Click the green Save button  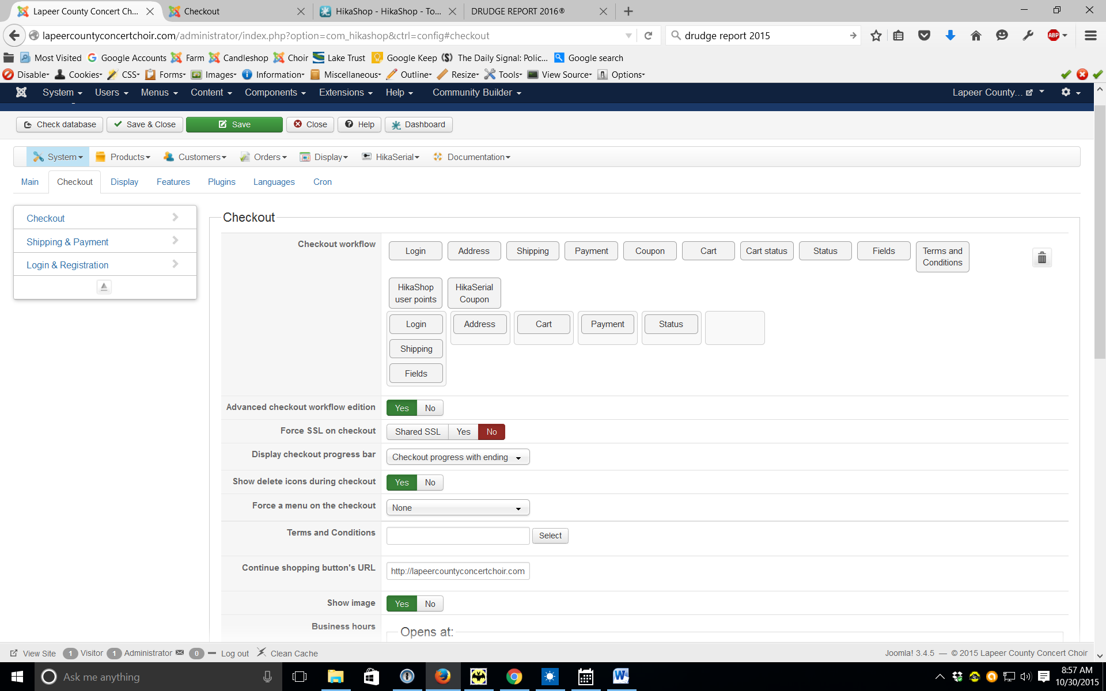point(234,124)
